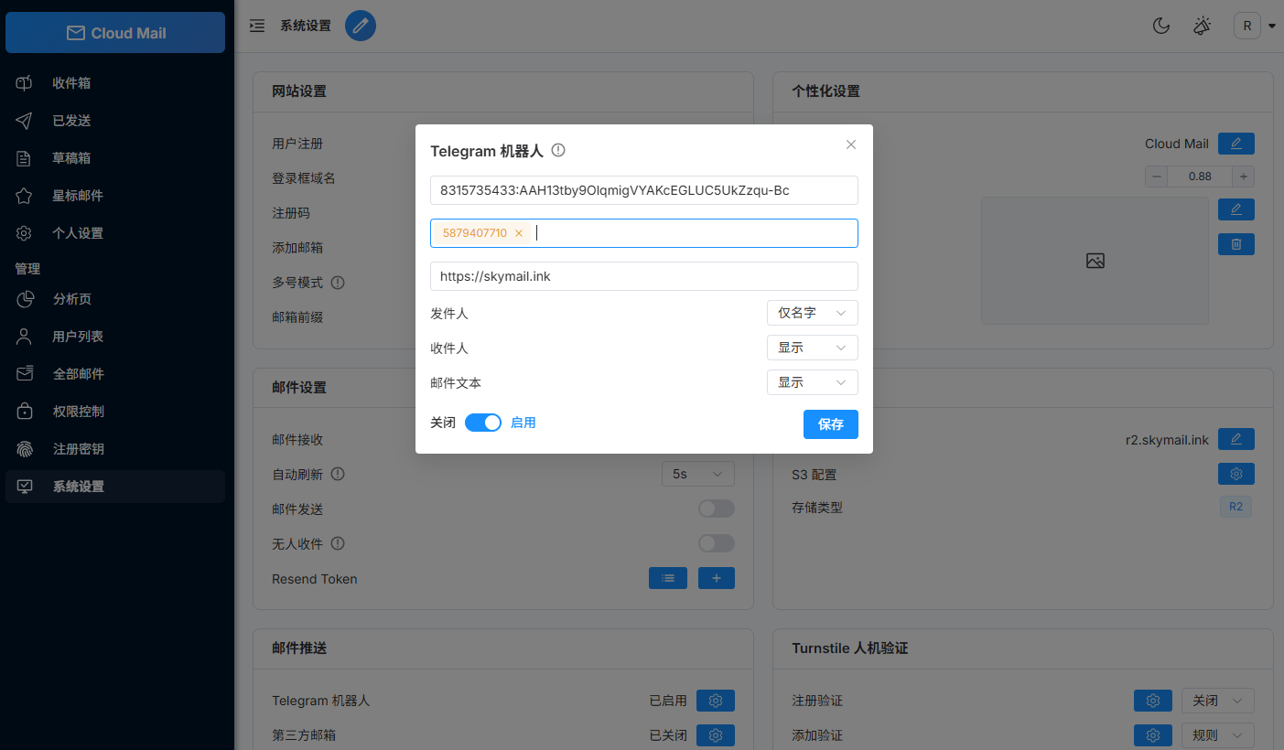Go to 收件箱 in the sidebar
The image size is (1284, 750).
71,83
